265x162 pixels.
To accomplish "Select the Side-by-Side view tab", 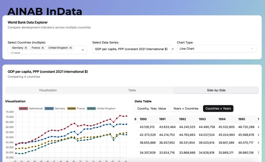I will pos(216,90).
